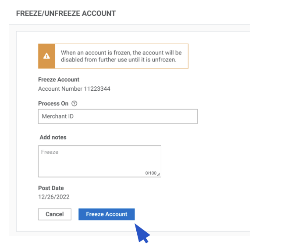Click the Post Date label
This screenshot has width=284, height=248.
pyautogui.click(x=51, y=188)
